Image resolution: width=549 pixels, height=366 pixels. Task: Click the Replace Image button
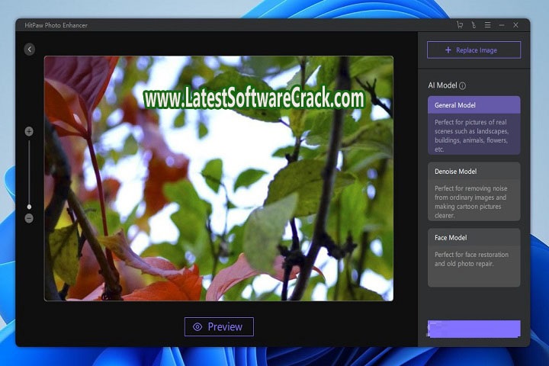474,50
